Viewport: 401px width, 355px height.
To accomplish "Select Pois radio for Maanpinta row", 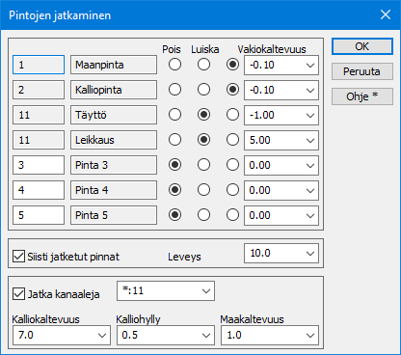I will [x=174, y=65].
